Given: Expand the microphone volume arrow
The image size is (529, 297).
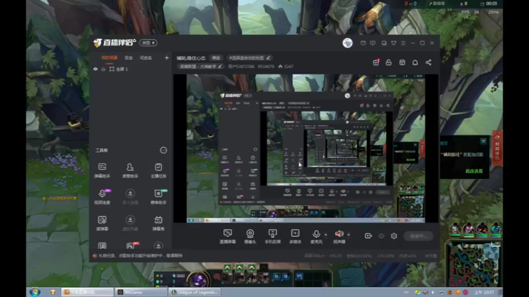Looking at the screenshot, I should [325, 234].
